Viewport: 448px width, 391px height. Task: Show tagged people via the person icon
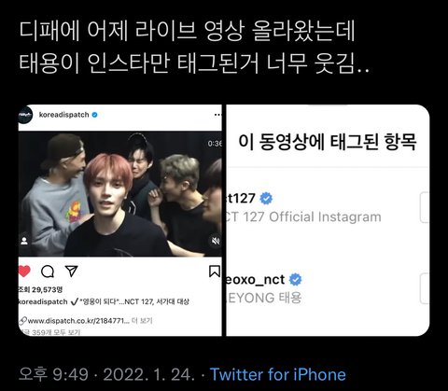(x=24, y=241)
